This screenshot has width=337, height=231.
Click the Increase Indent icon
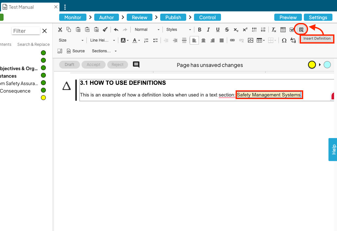(175, 40)
